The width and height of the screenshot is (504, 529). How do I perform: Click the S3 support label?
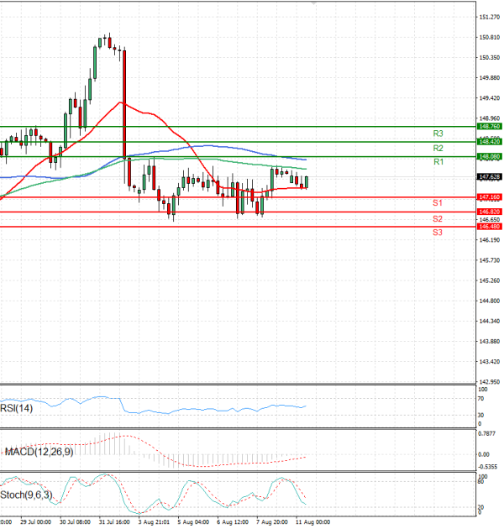(x=438, y=232)
